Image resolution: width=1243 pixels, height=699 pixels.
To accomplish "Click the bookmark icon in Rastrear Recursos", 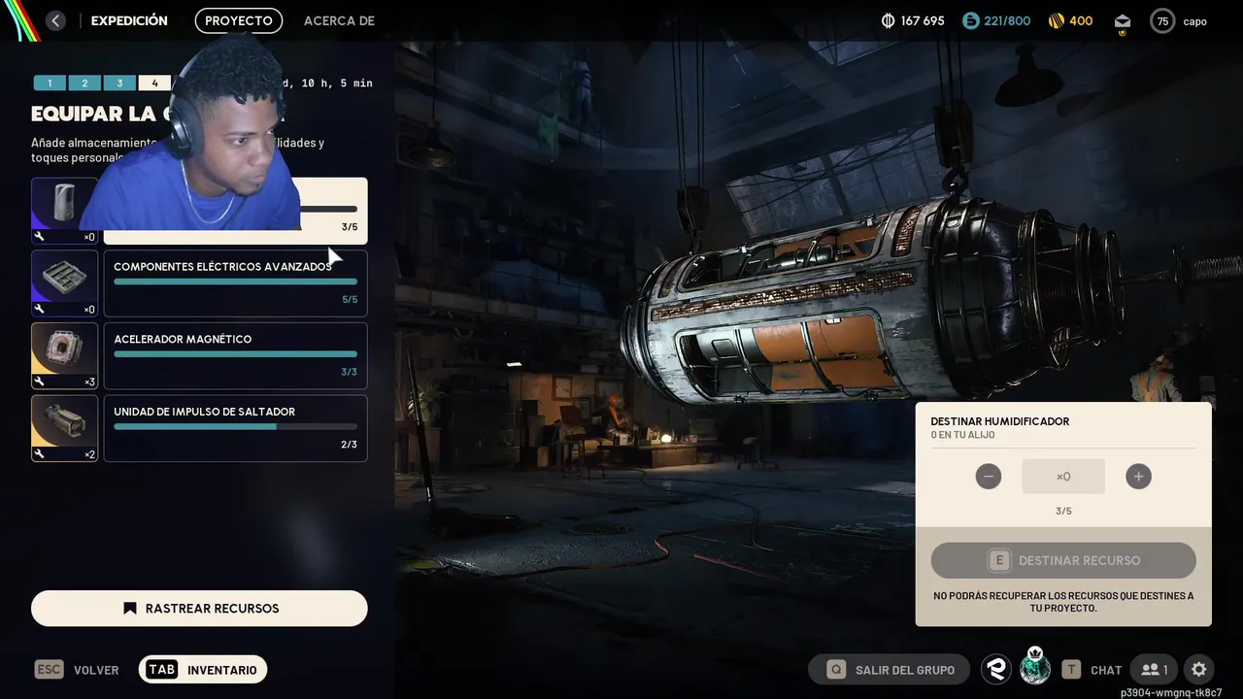I will pos(129,609).
